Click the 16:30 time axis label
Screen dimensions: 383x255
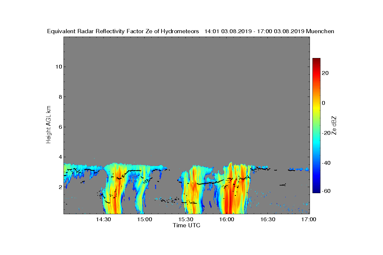pyautogui.click(x=268, y=219)
